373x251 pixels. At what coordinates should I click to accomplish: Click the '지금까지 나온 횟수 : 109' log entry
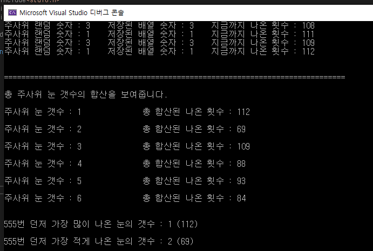click(x=263, y=43)
